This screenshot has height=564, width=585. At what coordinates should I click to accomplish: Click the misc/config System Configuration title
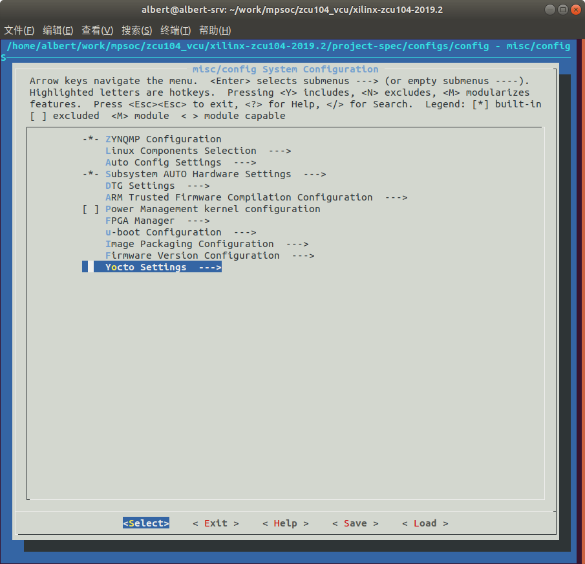coord(286,69)
